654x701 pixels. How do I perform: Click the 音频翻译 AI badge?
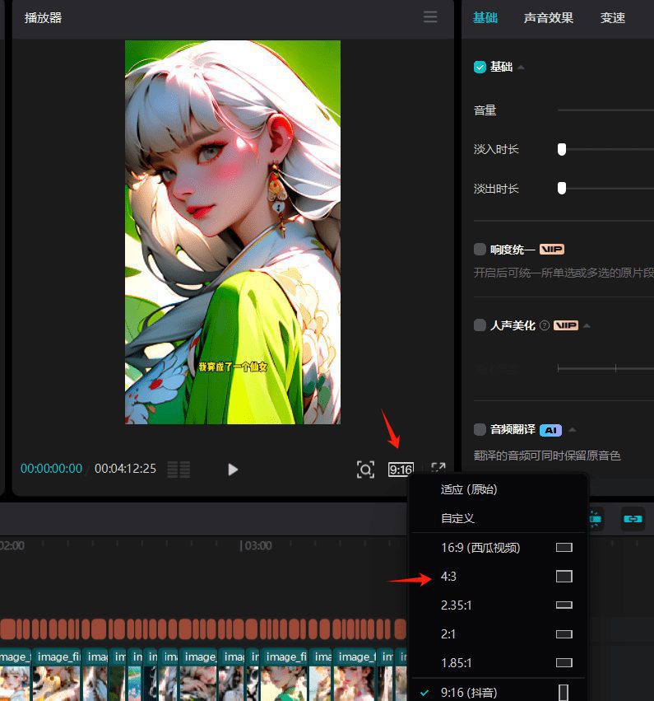click(x=551, y=430)
